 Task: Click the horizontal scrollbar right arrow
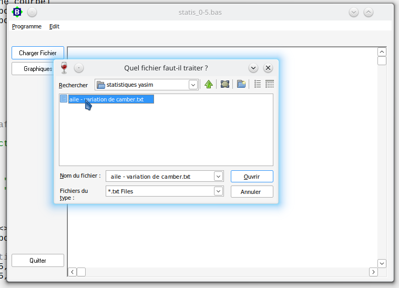click(x=373, y=272)
